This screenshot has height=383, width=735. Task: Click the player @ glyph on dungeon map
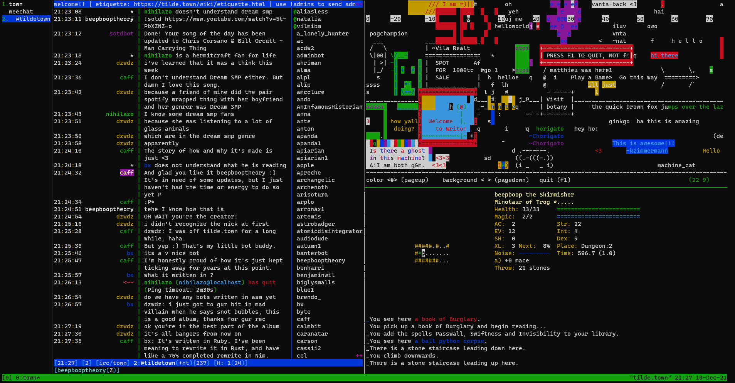[x=423, y=254]
